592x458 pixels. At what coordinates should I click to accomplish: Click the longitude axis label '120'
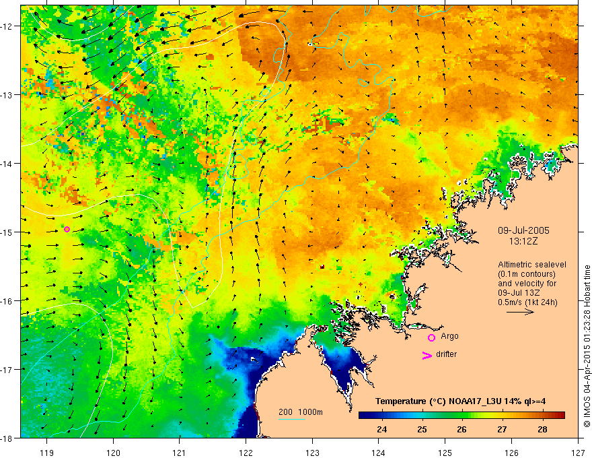click(113, 453)
